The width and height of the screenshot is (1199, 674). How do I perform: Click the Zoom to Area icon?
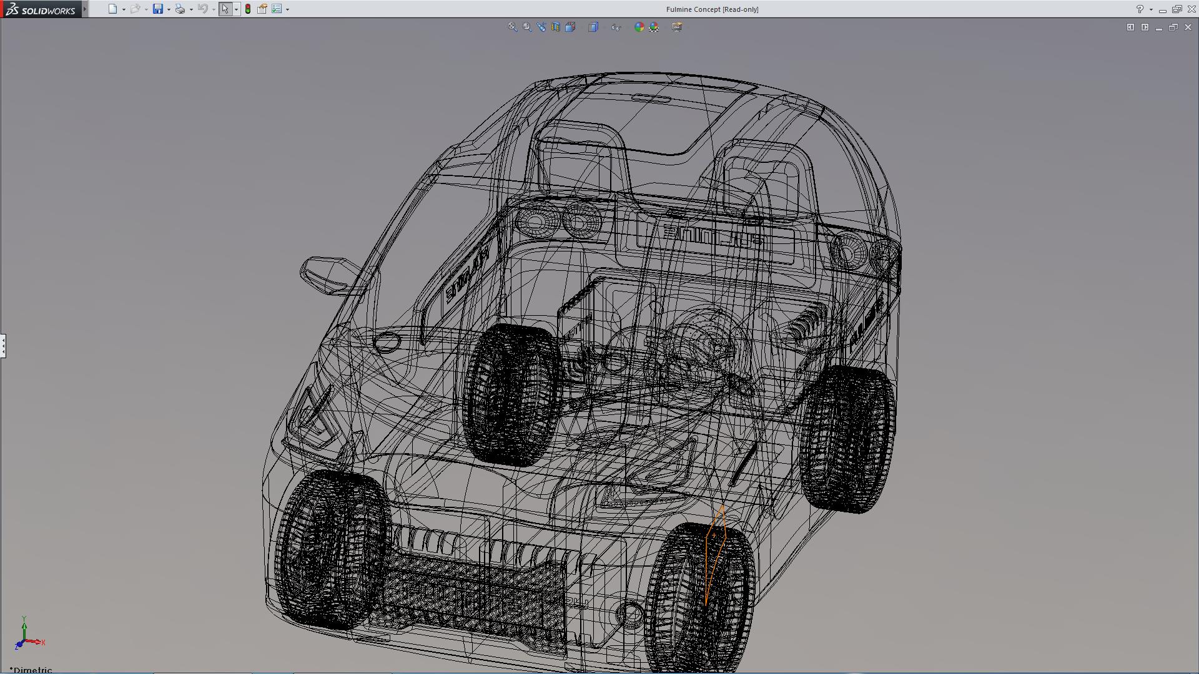[527, 27]
